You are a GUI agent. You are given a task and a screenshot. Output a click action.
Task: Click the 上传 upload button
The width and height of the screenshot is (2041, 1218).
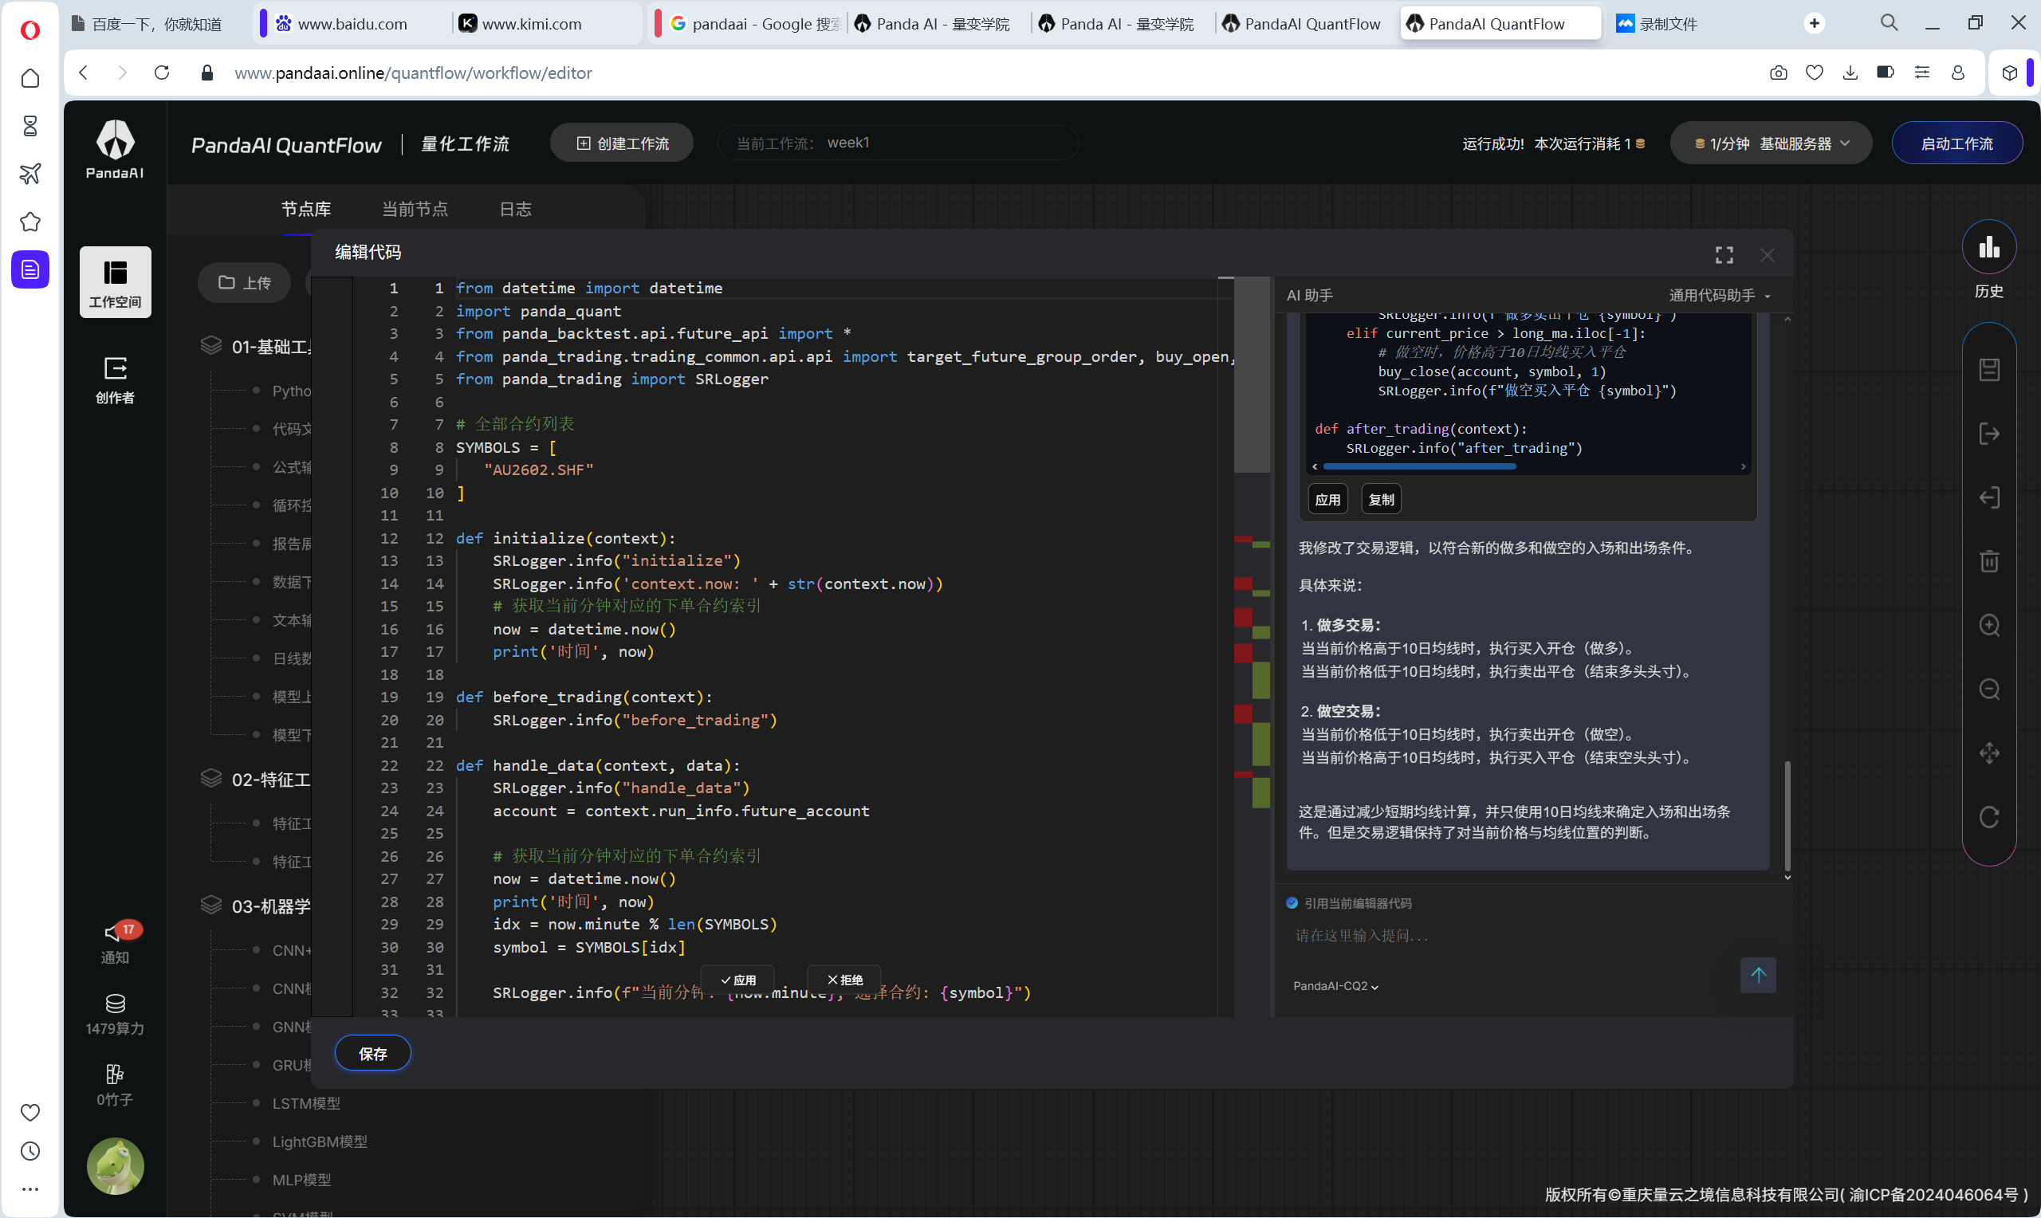[x=245, y=282]
